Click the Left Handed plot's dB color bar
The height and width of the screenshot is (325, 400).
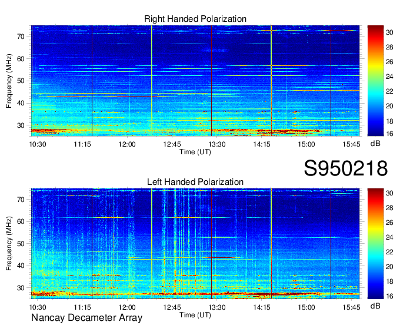(x=375, y=244)
